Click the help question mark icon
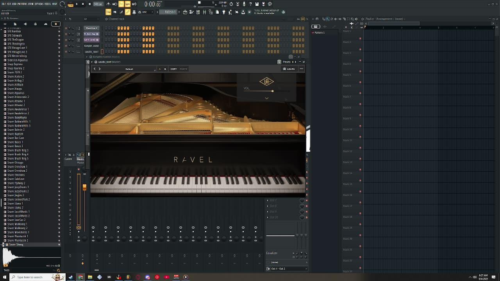The image size is (500, 281). pyautogui.click(x=250, y=4)
